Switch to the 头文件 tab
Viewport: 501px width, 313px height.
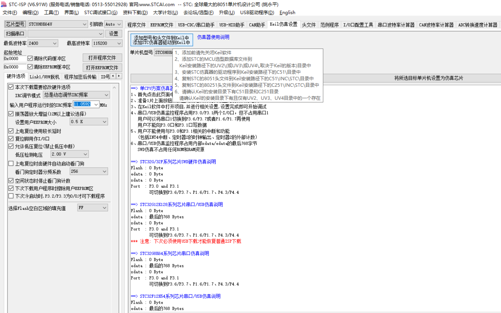309,24
